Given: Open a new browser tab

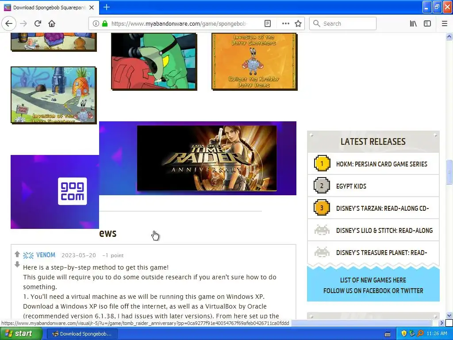Looking at the screenshot, I should (x=107, y=7).
